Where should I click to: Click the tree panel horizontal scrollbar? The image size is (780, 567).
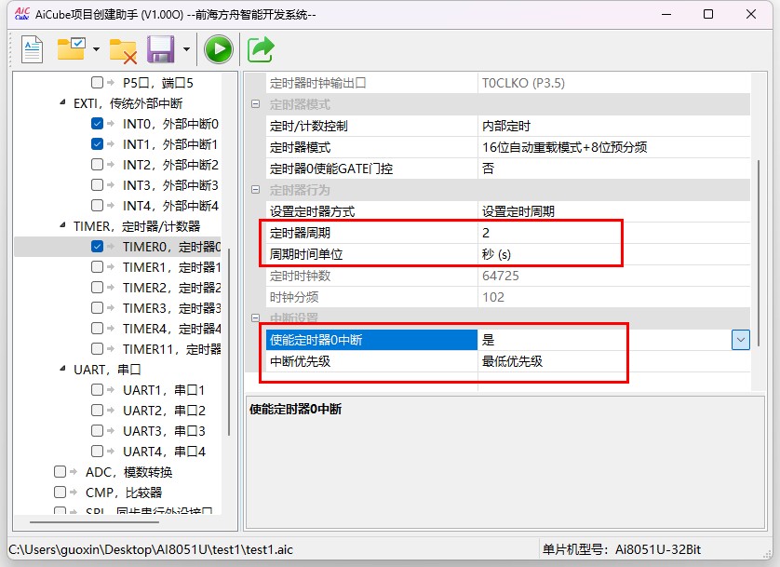[95, 522]
